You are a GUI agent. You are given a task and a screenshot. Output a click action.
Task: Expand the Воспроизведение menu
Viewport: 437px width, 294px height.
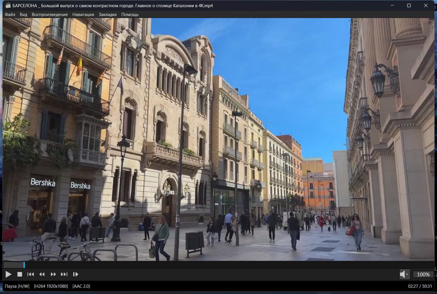[50, 15]
